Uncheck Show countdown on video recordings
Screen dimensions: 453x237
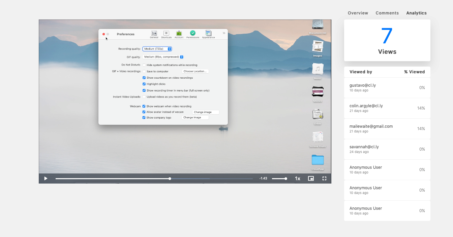tap(144, 78)
